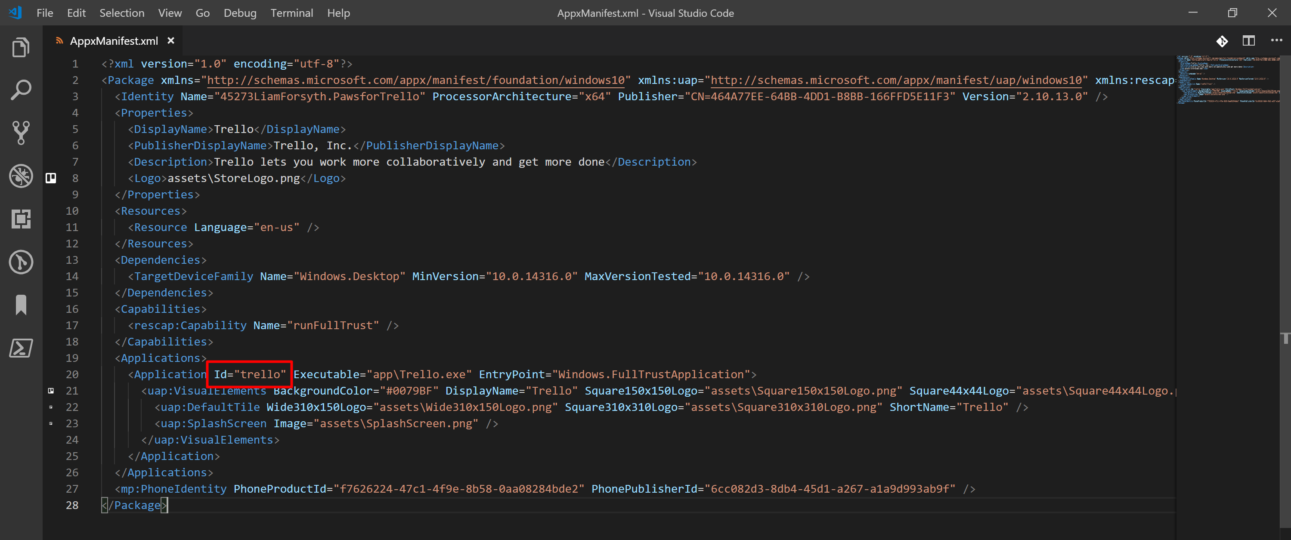
Task: Open the View menu
Action: 170,13
